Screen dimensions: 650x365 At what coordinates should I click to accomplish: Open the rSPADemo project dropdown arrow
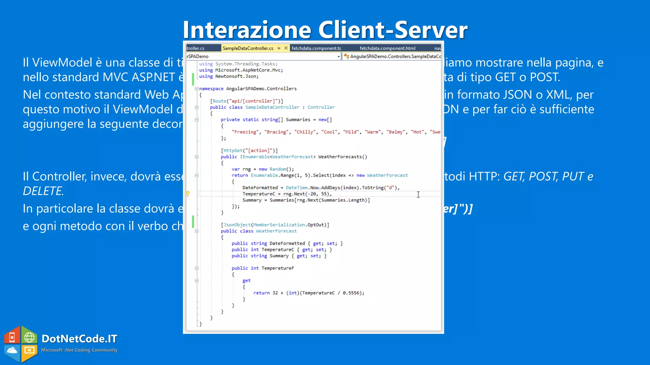[x=338, y=56]
